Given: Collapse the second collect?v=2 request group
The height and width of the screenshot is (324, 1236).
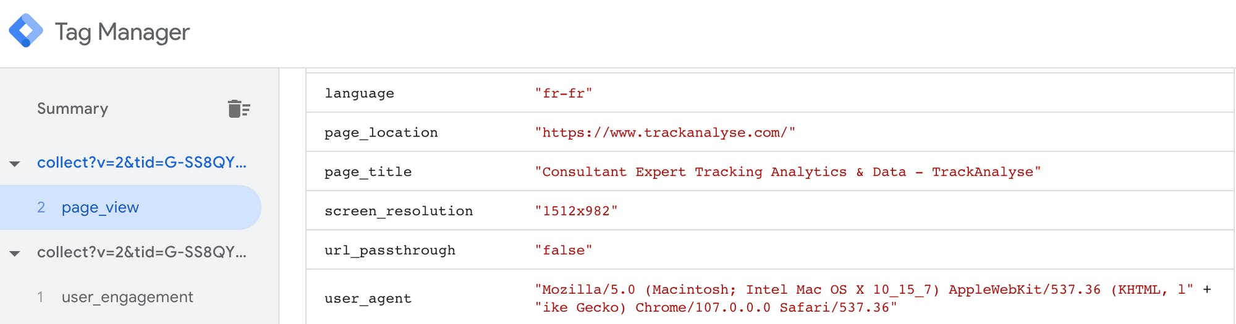Looking at the screenshot, I should click(15, 253).
